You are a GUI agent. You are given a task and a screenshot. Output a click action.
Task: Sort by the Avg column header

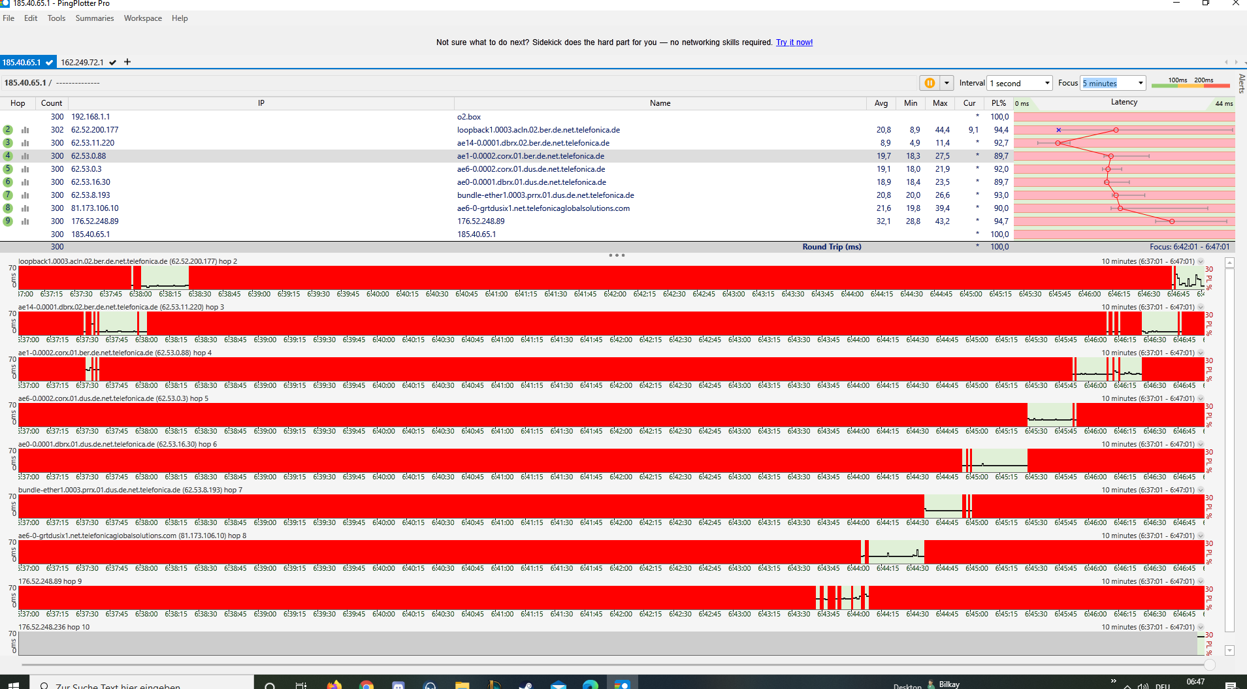coord(881,103)
